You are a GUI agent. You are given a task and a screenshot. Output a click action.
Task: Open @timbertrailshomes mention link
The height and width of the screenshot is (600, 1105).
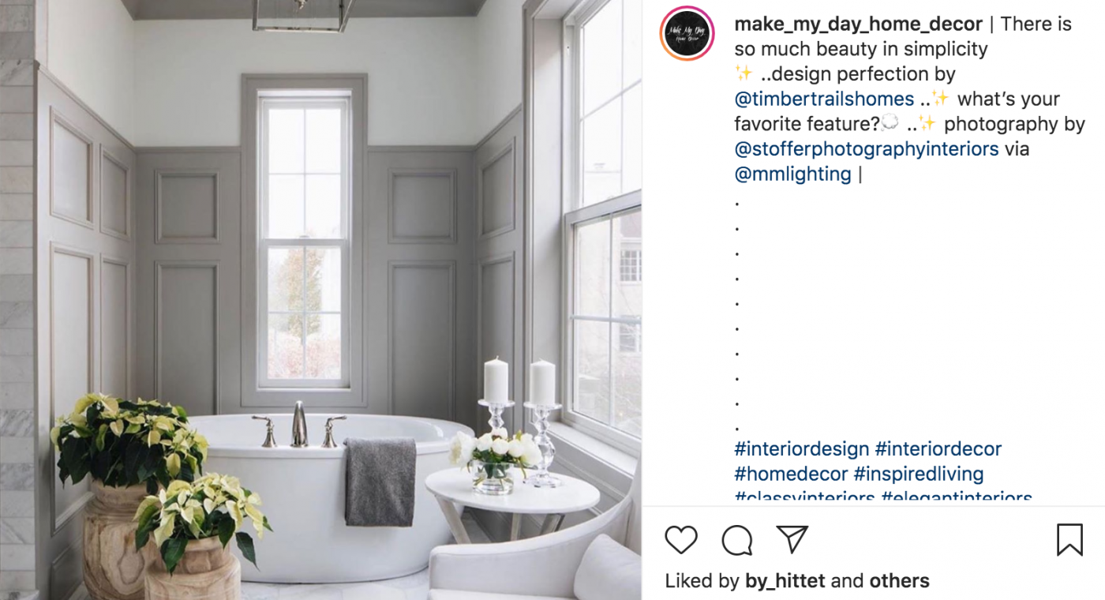(x=824, y=99)
